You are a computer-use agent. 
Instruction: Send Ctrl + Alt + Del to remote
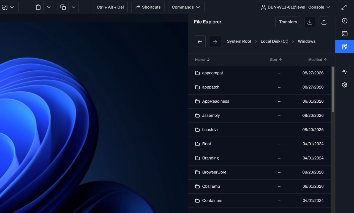[110, 7]
